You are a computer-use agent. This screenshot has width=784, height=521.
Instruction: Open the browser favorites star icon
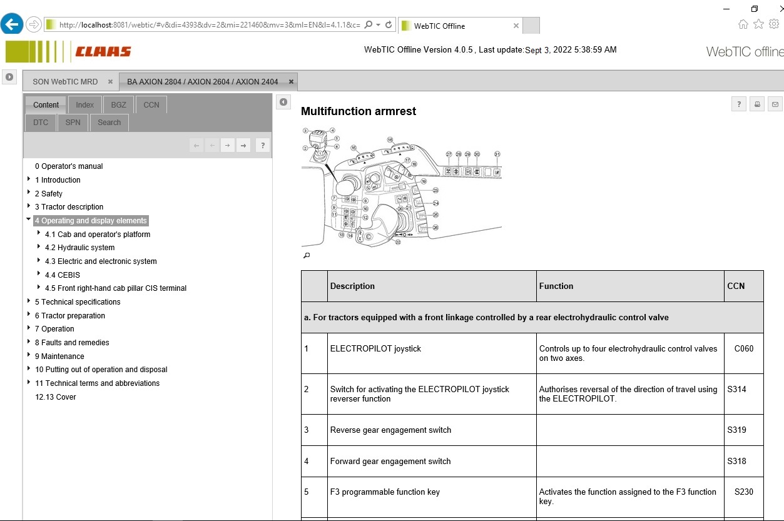point(758,24)
